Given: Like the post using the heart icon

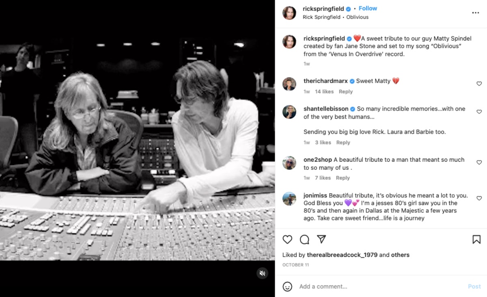Looking at the screenshot, I should (287, 239).
